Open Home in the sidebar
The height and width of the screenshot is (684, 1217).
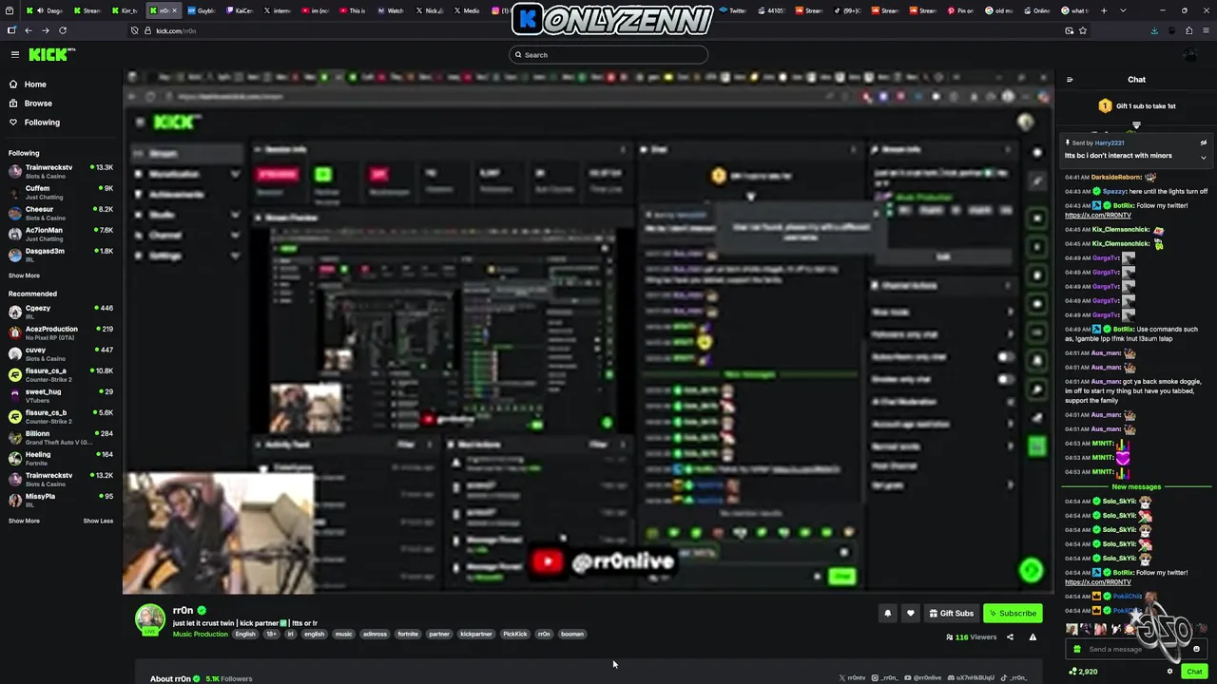[x=35, y=85]
